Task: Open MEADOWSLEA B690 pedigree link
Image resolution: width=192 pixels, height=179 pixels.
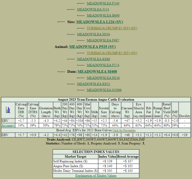Action: (103, 16)
